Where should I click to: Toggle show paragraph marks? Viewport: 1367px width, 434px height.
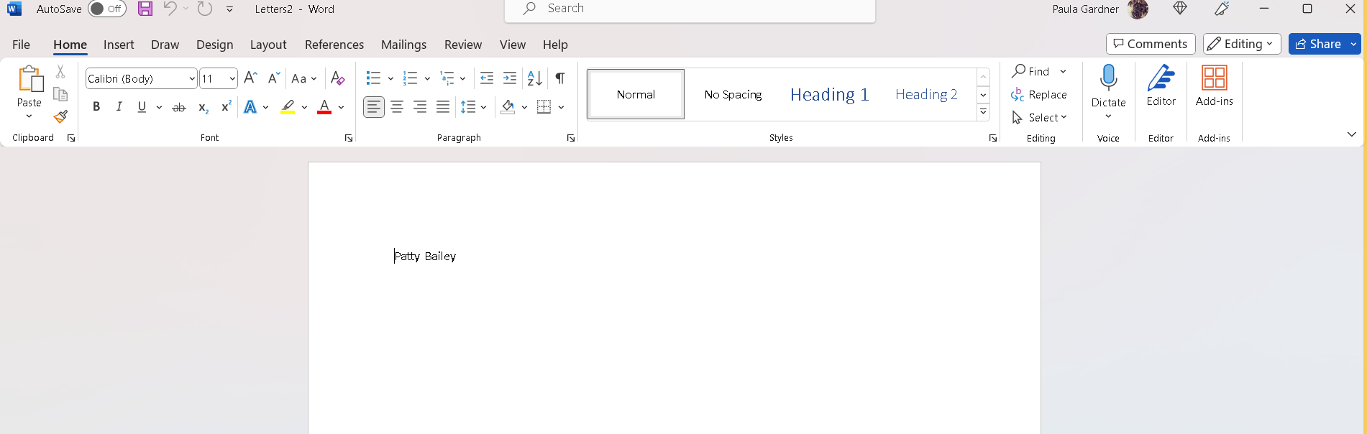pos(559,78)
